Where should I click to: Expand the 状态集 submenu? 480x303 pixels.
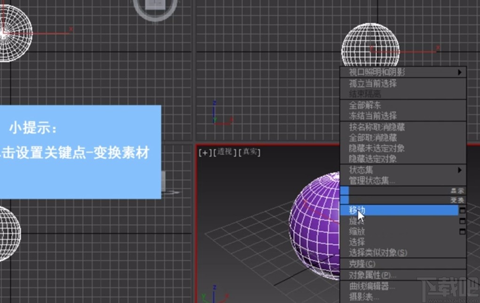pos(356,170)
